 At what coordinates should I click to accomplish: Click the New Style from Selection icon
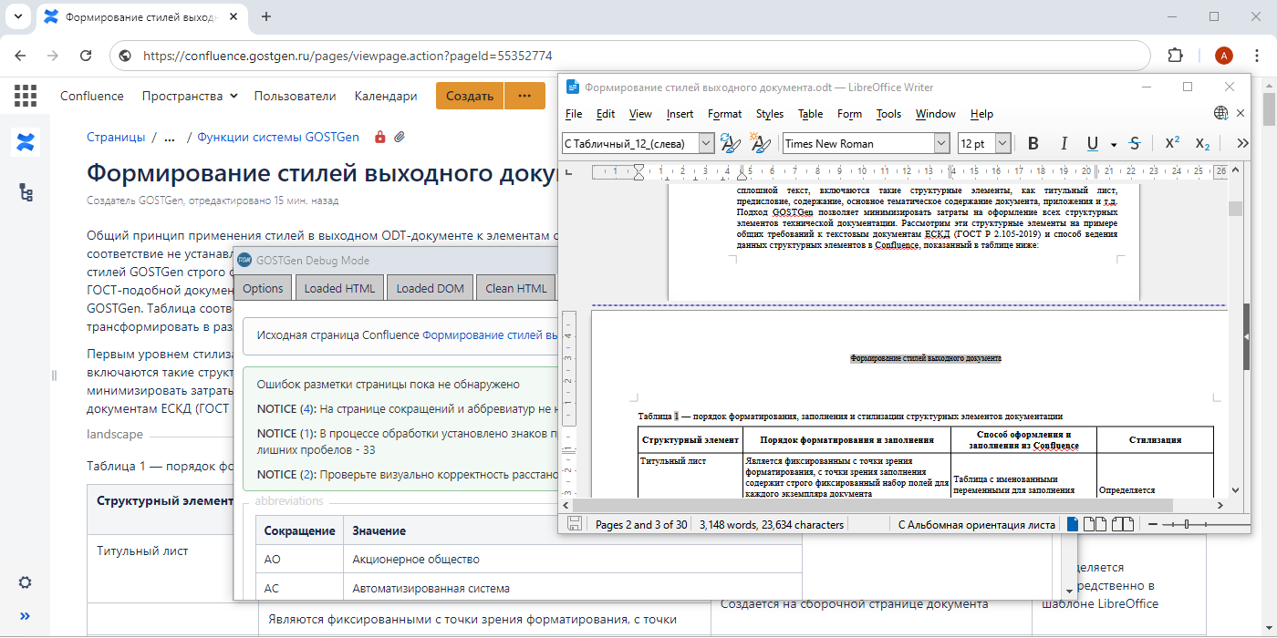[760, 143]
